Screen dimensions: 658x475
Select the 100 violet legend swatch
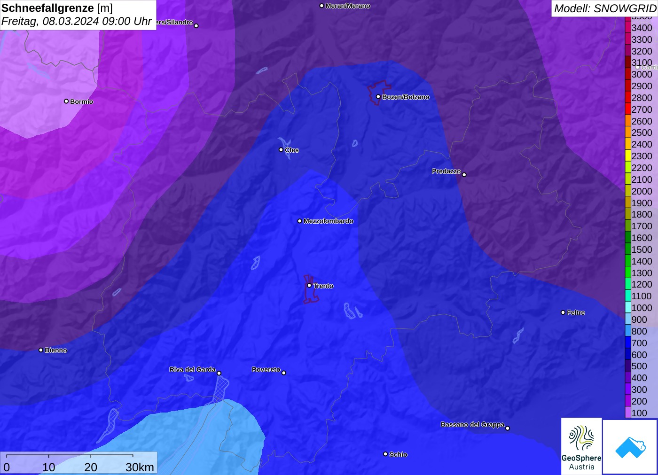(x=628, y=413)
